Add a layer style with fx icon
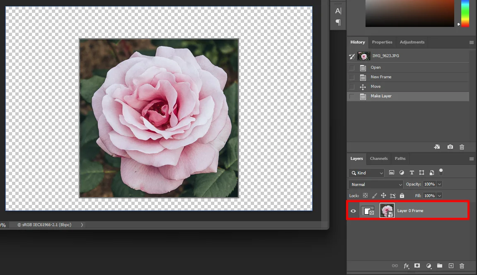 click(x=406, y=266)
